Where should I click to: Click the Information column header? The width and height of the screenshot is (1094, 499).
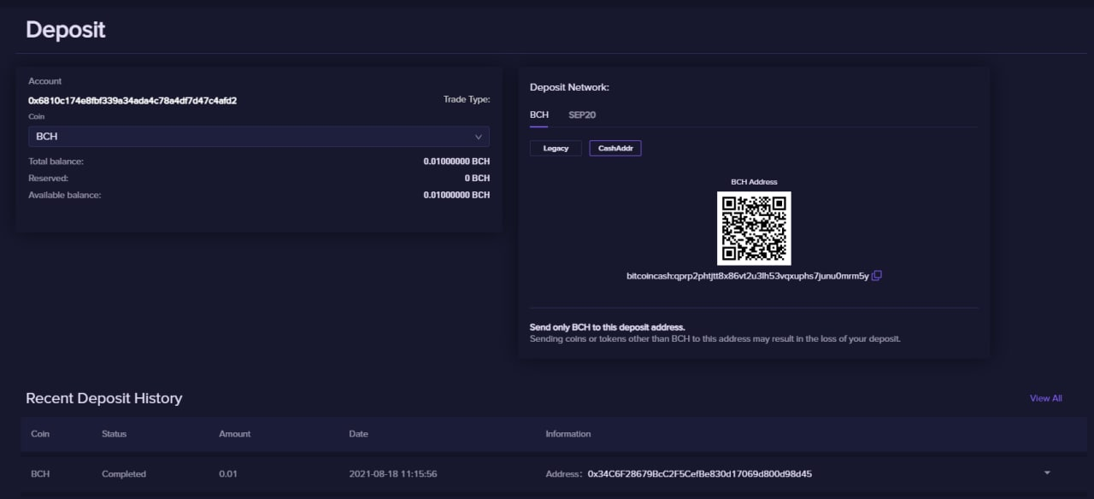click(568, 434)
